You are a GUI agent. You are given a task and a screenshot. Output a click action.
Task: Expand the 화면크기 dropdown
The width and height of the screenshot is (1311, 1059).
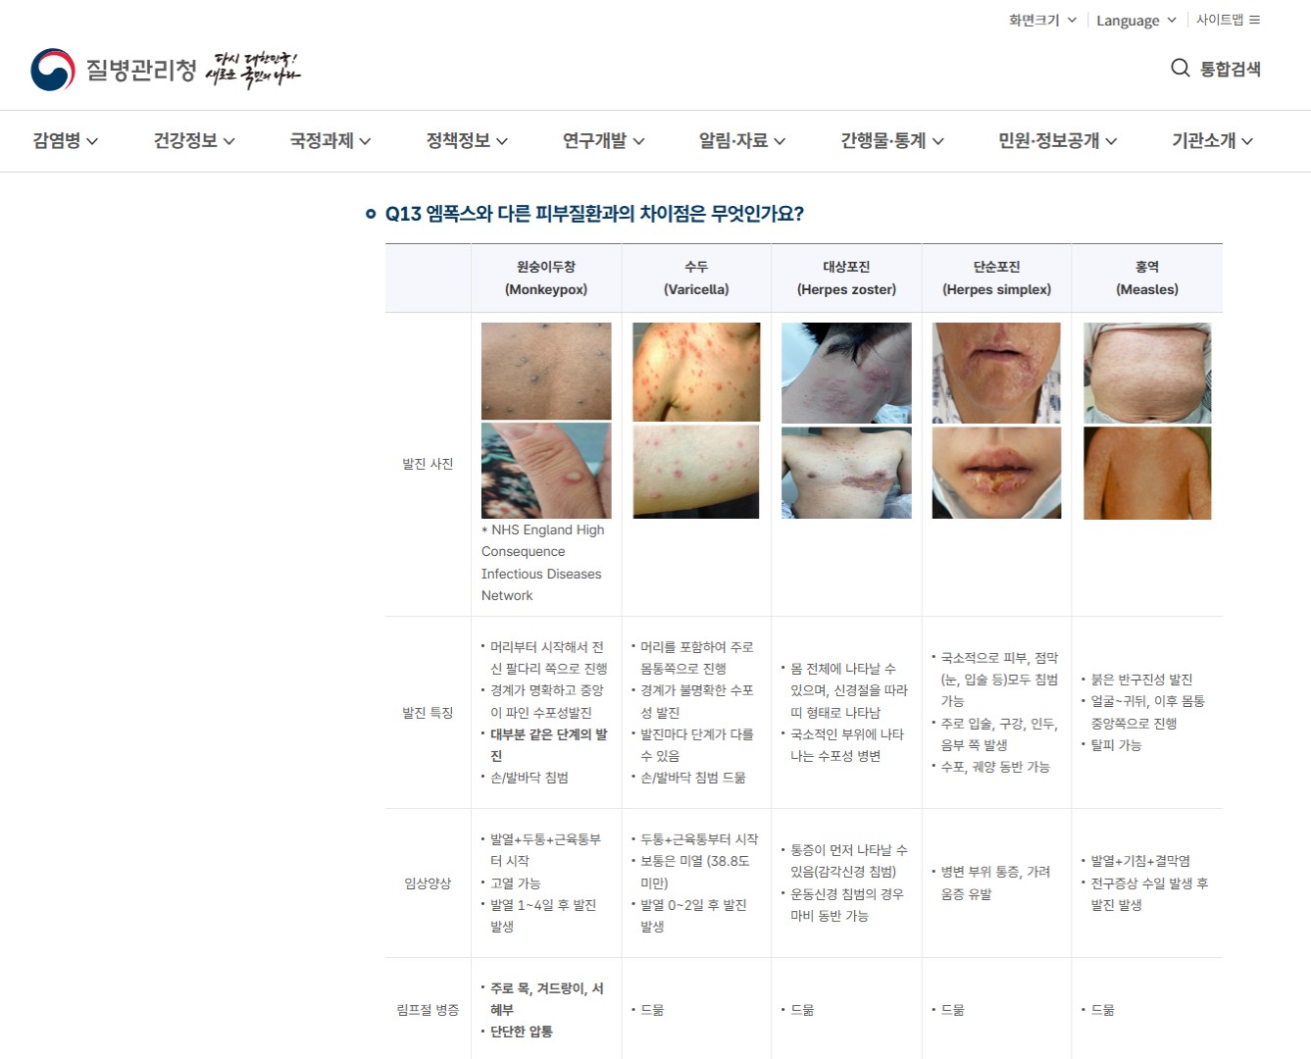(1042, 20)
